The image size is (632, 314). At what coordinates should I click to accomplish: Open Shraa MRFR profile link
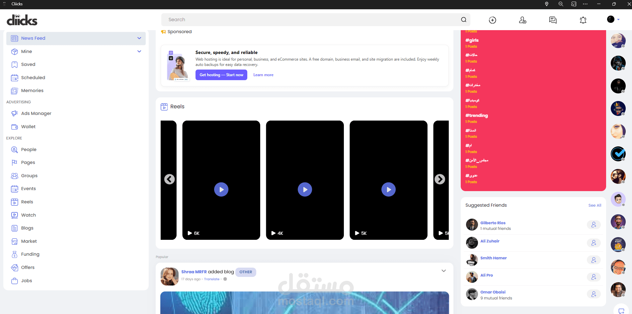[x=194, y=272]
